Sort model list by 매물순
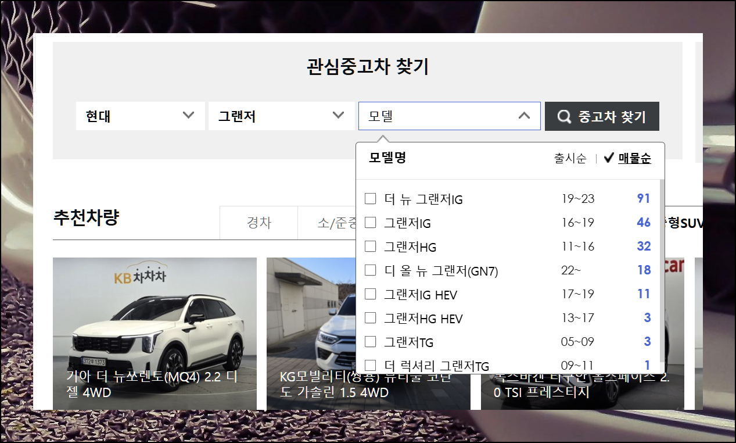The width and height of the screenshot is (736, 443). [634, 159]
